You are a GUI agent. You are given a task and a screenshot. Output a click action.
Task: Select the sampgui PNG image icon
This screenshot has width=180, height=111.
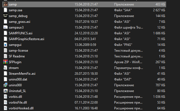click(x=5, y=45)
